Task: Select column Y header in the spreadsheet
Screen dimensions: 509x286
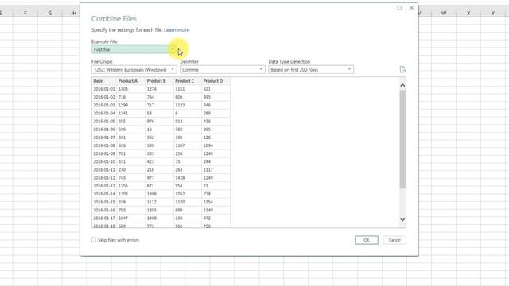Action: (493, 13)
